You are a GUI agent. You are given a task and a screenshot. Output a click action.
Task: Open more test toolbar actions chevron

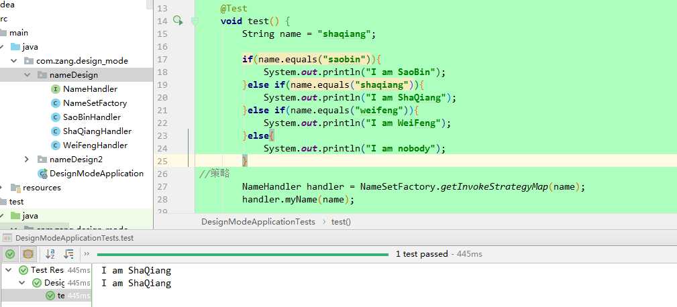point(87,254)
